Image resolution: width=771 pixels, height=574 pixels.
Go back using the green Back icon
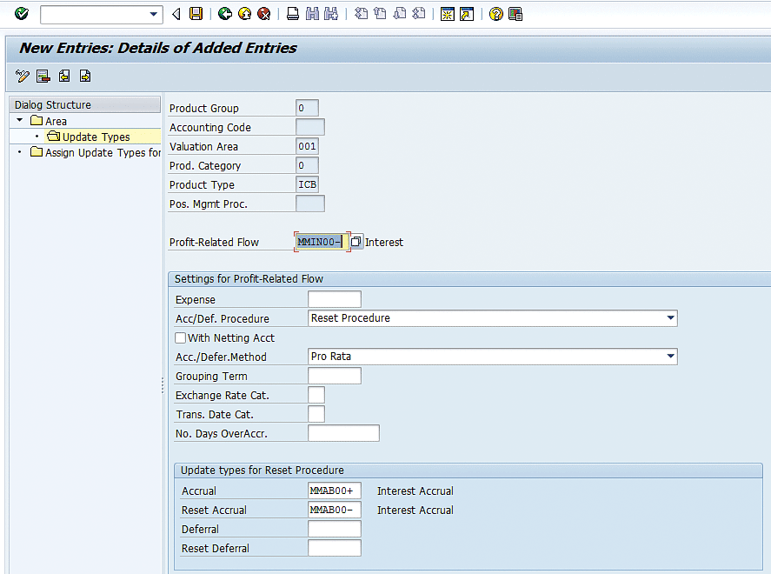tap(225, 14)
